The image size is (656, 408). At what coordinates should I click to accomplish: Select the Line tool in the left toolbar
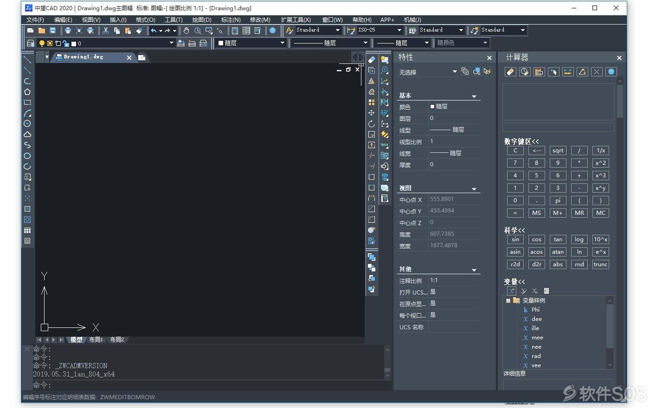point(27,60)
